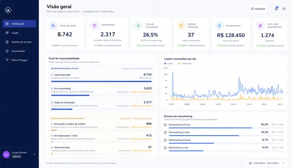Click the Visão geral grid icon

pos(7,24)
